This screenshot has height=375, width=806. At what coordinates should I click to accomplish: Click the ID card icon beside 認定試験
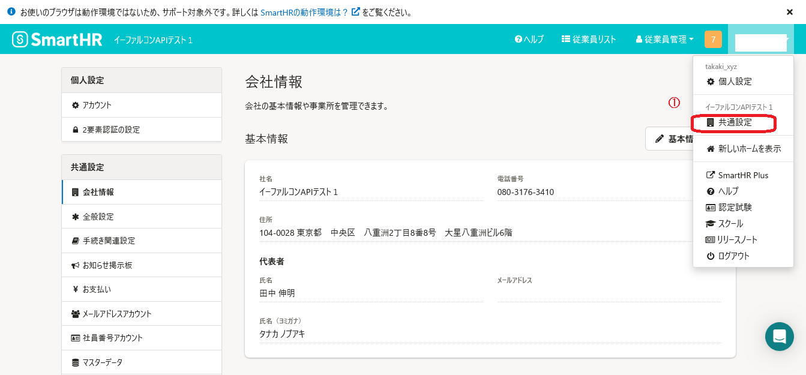click(x=711, y=208)
